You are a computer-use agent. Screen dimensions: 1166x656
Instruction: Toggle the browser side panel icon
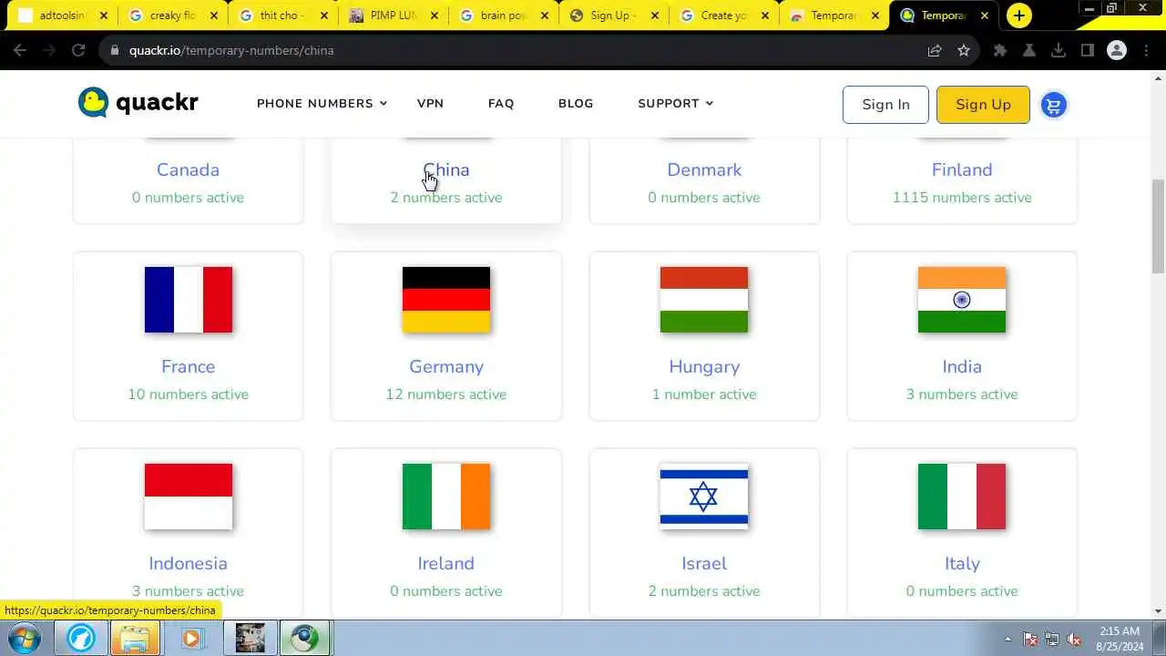click(1088, 50)
